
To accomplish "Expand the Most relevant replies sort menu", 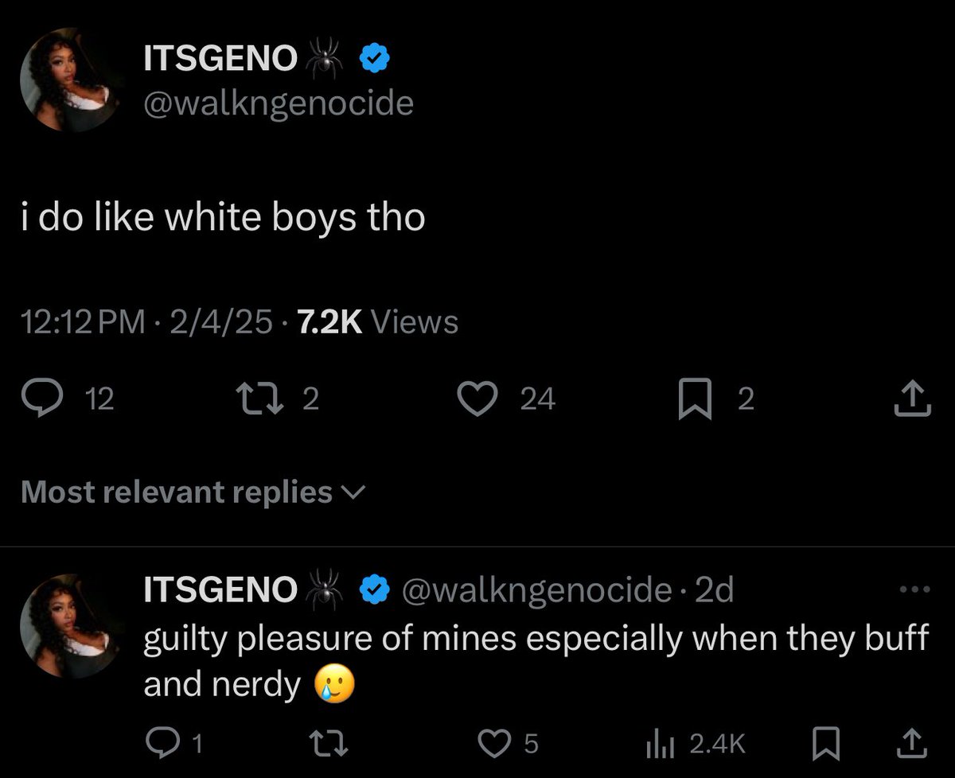I will [193, 492].
